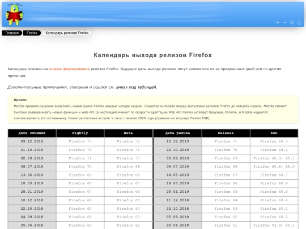Select Календарь релизов Firefox breadcrumb
This screenshot has width=306, height=229.
(x=67, y=33)
